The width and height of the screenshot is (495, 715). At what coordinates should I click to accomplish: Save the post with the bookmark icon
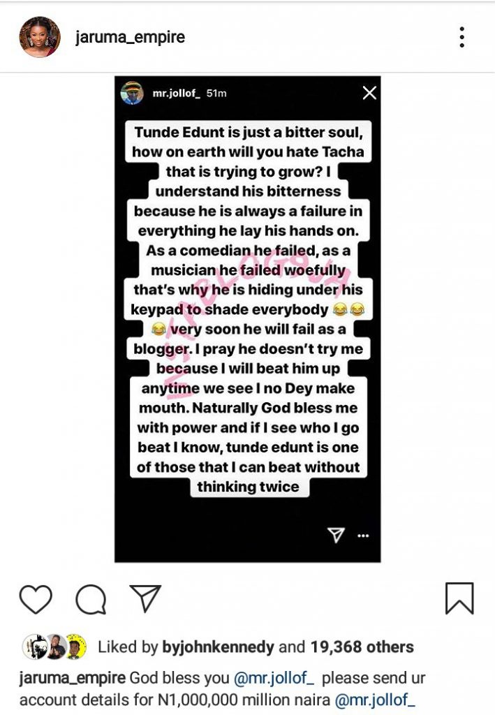click(x=459, y=598)
